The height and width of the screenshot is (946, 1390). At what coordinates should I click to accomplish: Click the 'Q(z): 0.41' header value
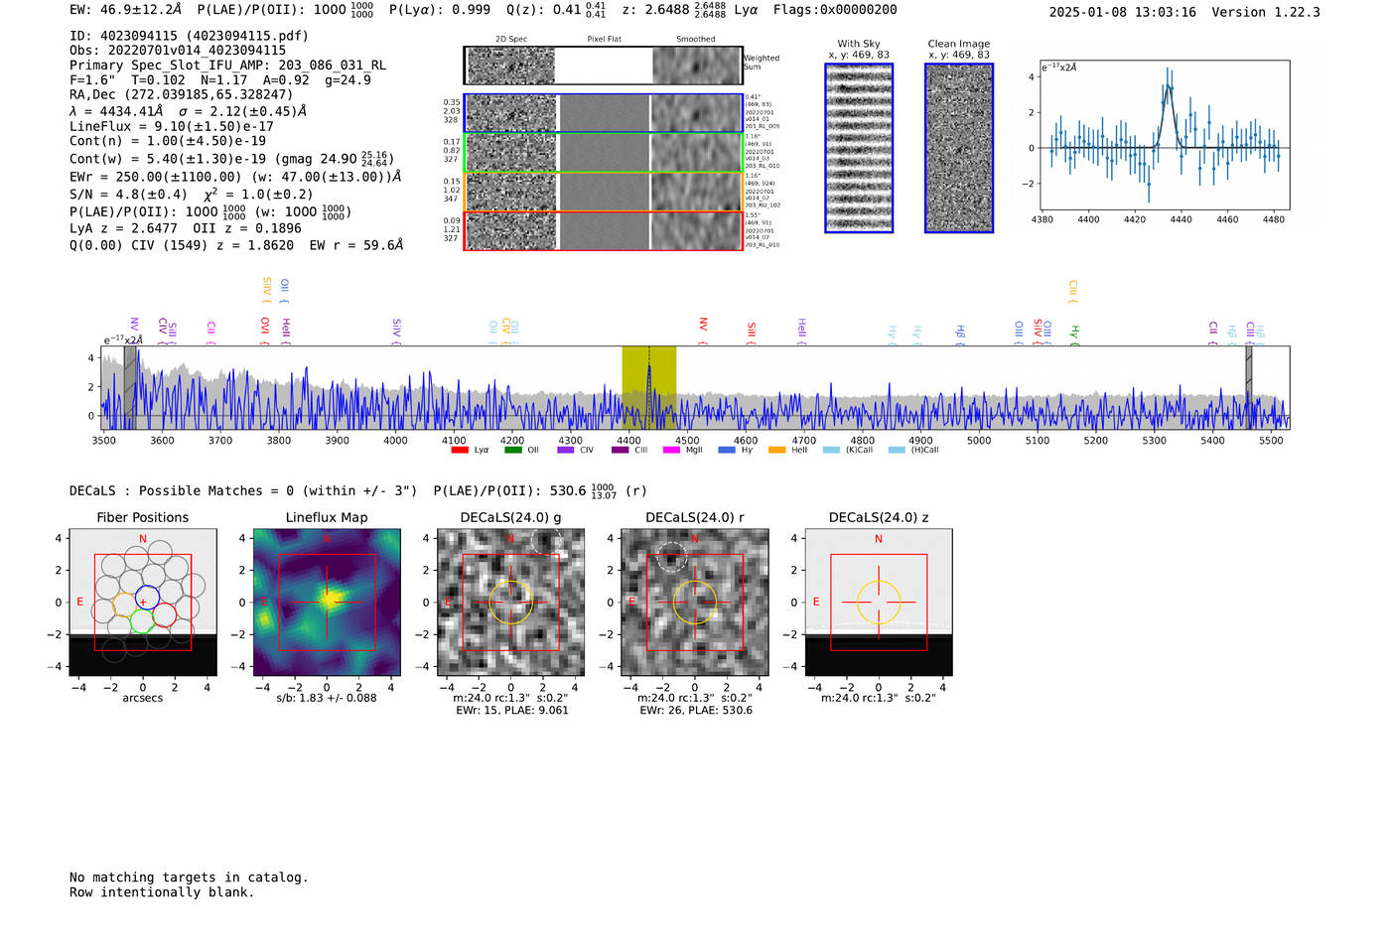(x=543, y=10)
